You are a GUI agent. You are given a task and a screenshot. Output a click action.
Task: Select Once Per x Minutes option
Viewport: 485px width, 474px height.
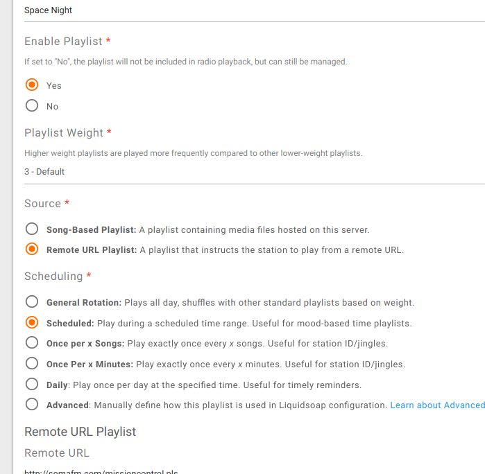[32, 364]
